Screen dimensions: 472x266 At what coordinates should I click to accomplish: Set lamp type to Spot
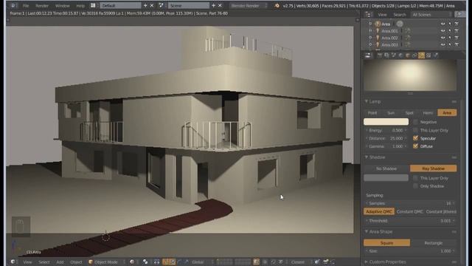(409, 113)
